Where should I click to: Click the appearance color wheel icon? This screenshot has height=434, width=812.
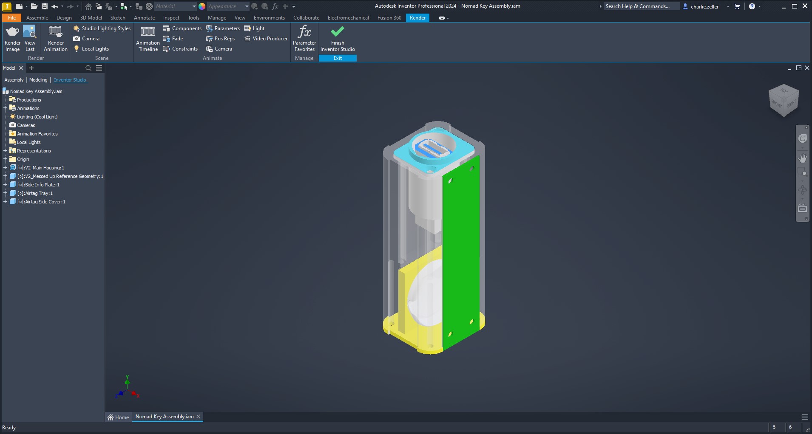(x=202, y=6)
